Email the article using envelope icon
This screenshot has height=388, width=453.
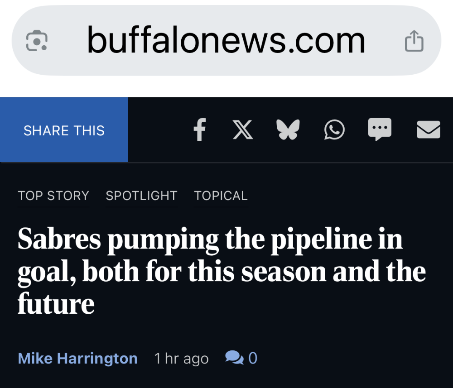click(x=429, y=129)
